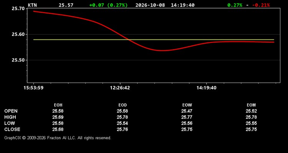
Task: Click the 12:26:42 time axis marker
Action: [120, 88]
